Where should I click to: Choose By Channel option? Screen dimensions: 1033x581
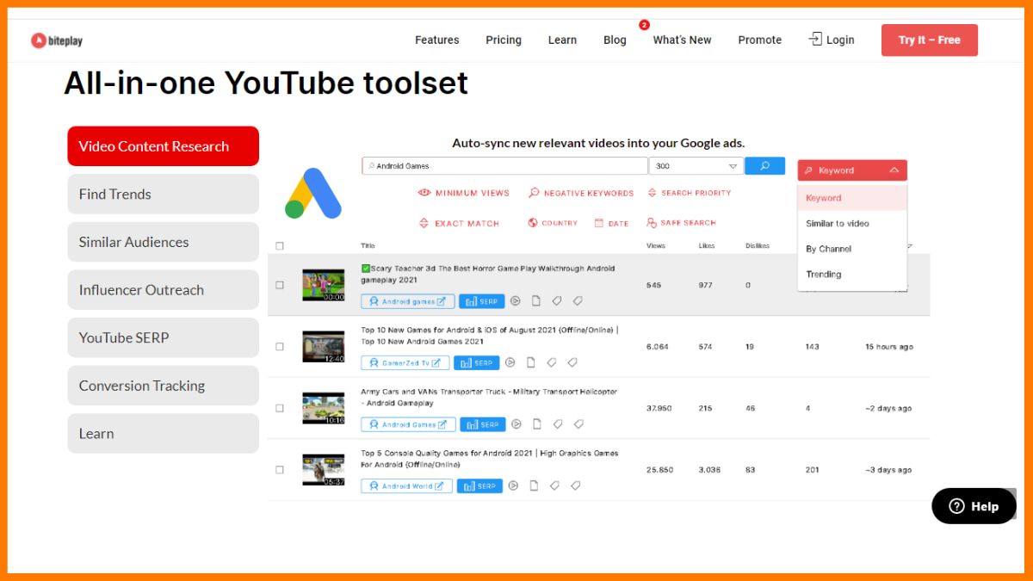point(852,249)
